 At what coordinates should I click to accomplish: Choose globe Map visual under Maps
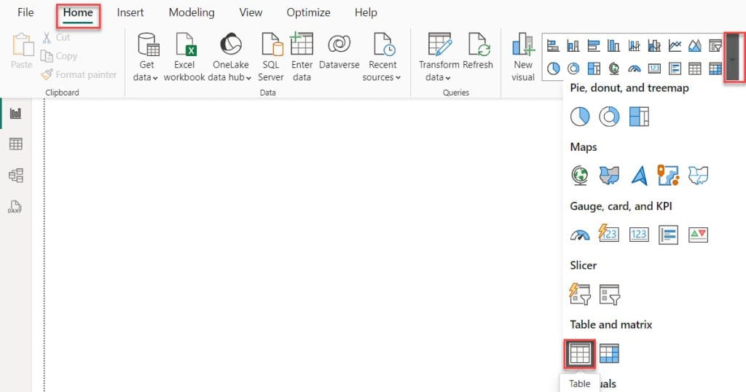pyautogui.click(x=580, y=176)
